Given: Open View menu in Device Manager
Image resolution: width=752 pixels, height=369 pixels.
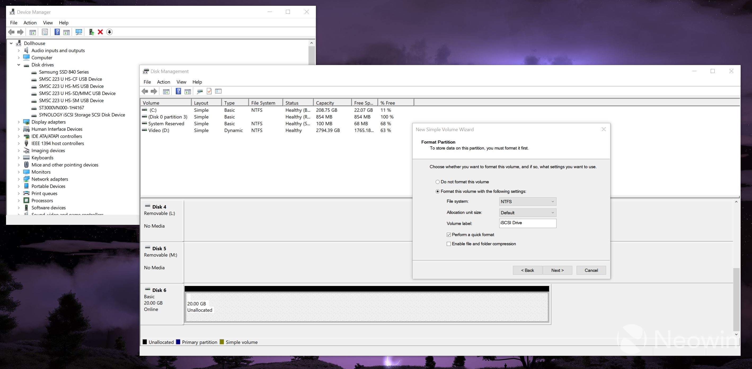Looking at the screenshot, I should [x=48, y=23].
